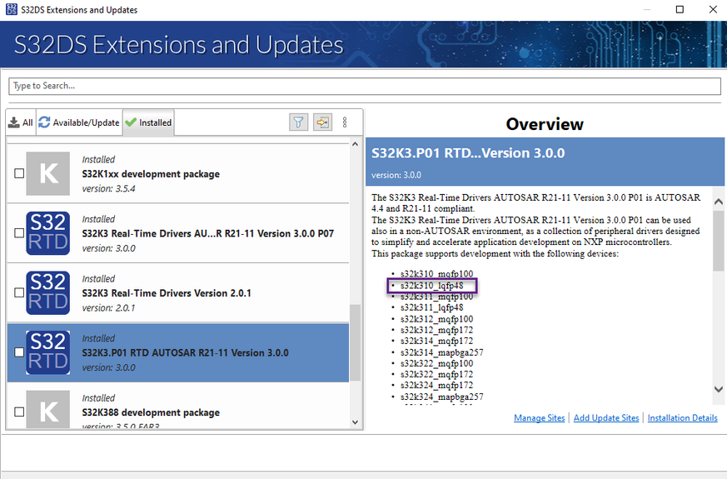727x479 pixels.
Task: Click the Type to Search field
Action: pos(364,86)
